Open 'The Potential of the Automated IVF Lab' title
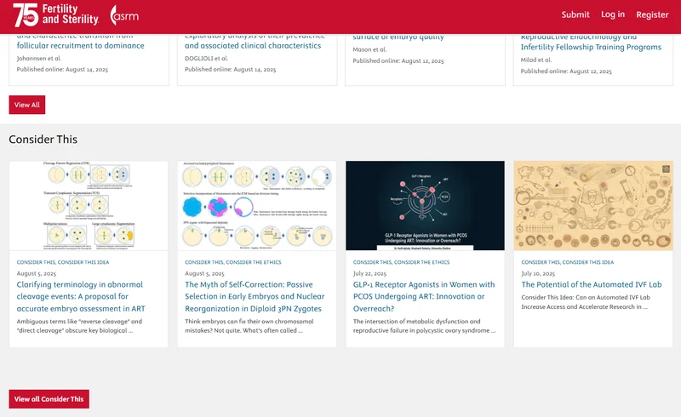Viewport: 681px width, 417px height. 591,285
